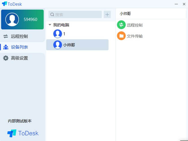This screenshot has height=141, width=188.
Task: Click the account ID 594960
Action: 30,19
